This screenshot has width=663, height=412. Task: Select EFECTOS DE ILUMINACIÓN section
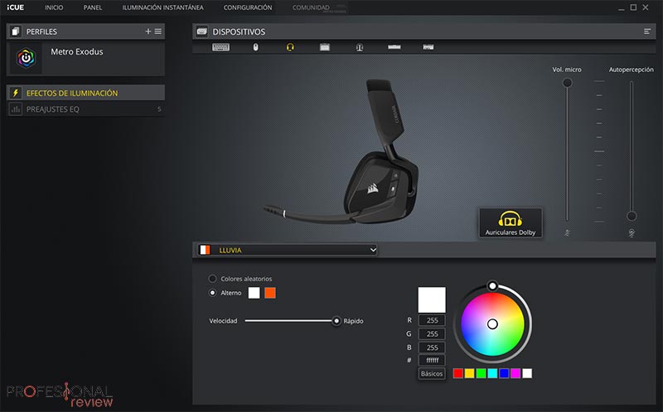click(86, 93)
